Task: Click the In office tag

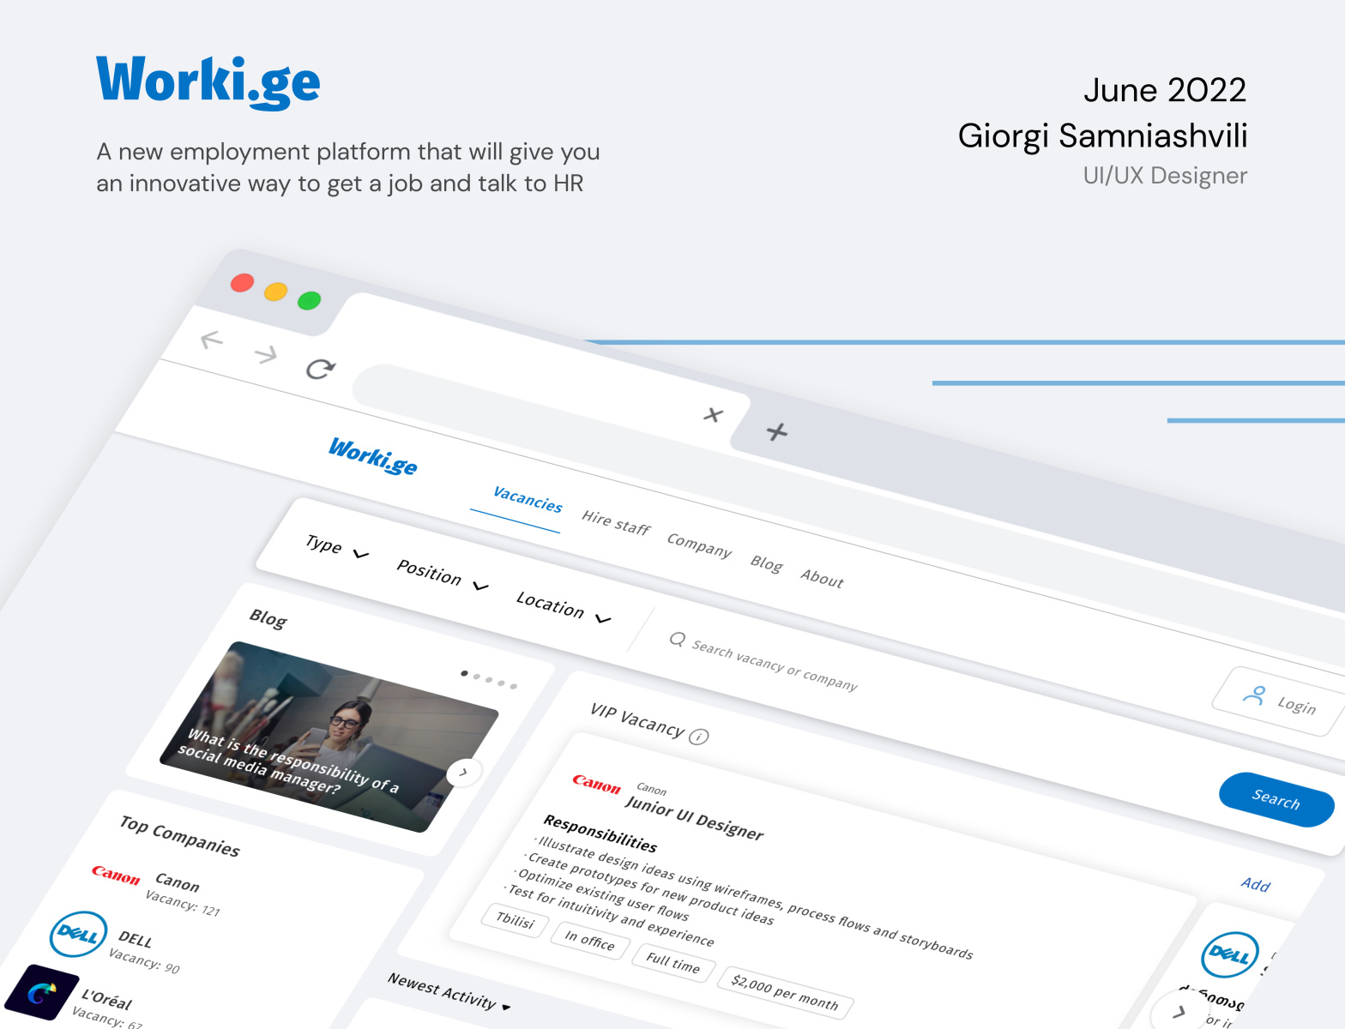Action: pyautogui.click(x=590, y=942)
